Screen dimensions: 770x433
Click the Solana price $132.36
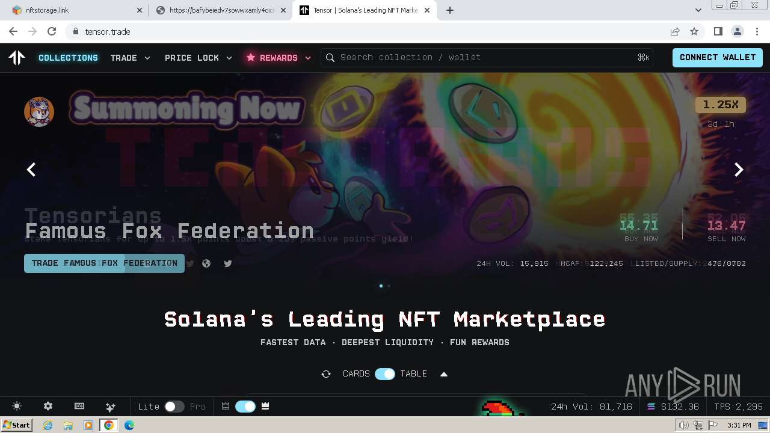point(673,407)
